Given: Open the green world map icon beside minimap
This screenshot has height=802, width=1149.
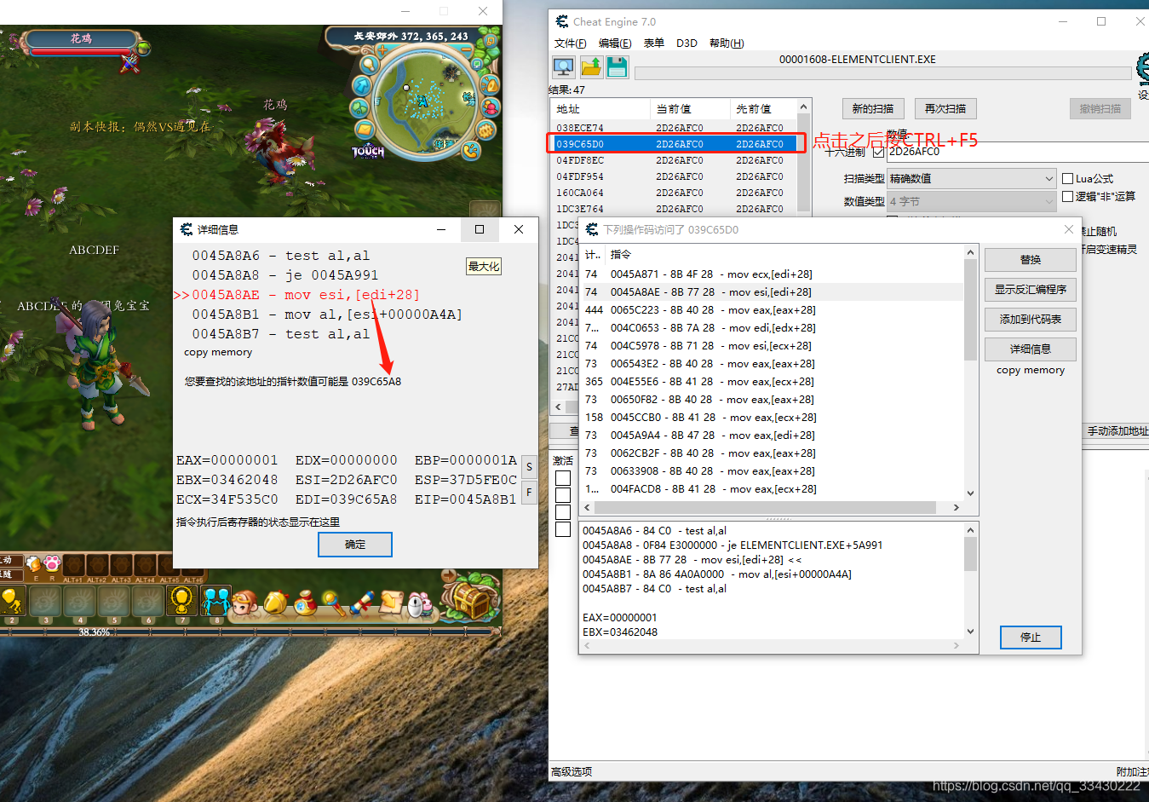Looking at the screenshot, I should click(x=359, y=107).
